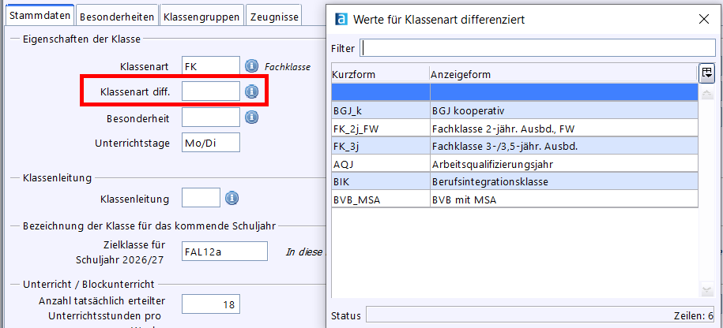Open the info lookup beside Klassenleitung
Image resolution: width=723 pixels, height=328 pixels.
232,198
